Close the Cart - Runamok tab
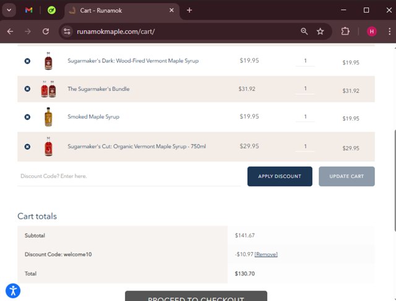 tap(171, 10)
